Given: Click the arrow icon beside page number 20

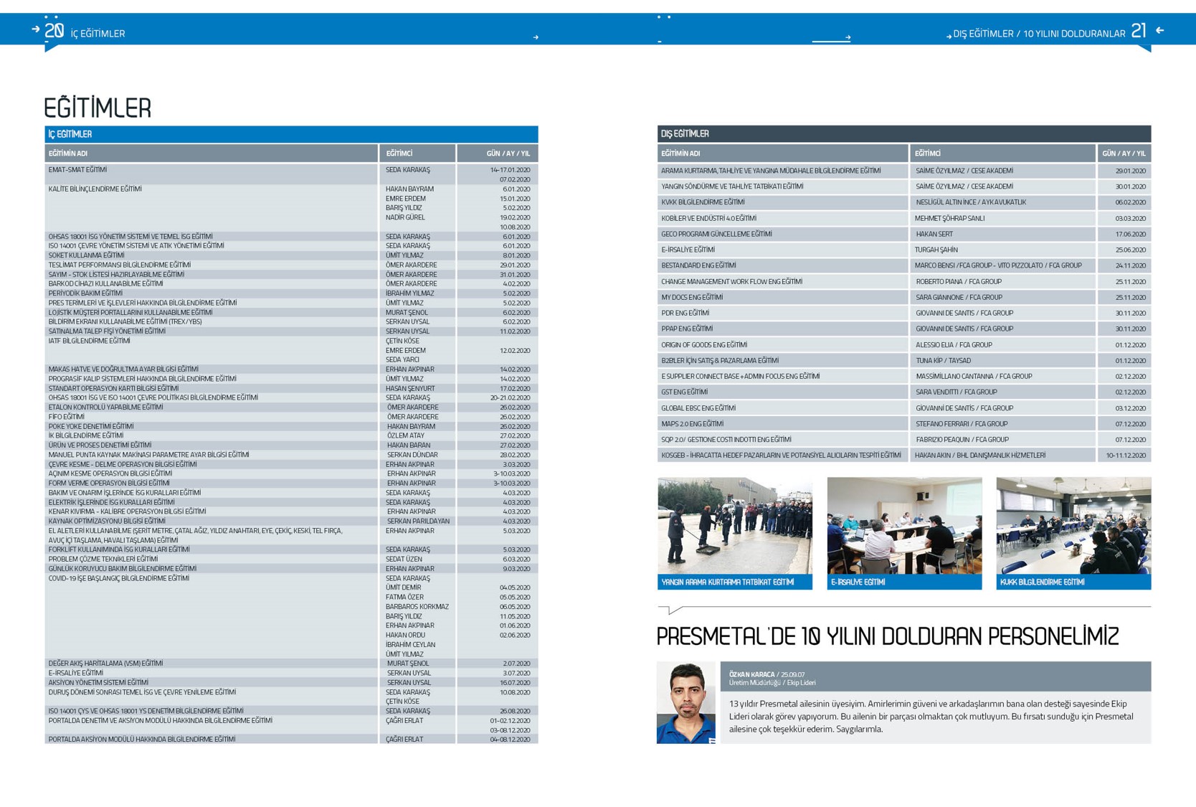Looking at the screenshot, I should [x=35, y=29].
